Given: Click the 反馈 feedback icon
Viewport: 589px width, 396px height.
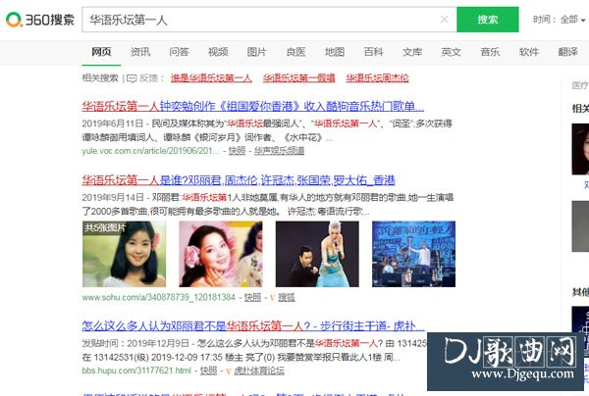Looking at the screenshot, I should (132, 78).
